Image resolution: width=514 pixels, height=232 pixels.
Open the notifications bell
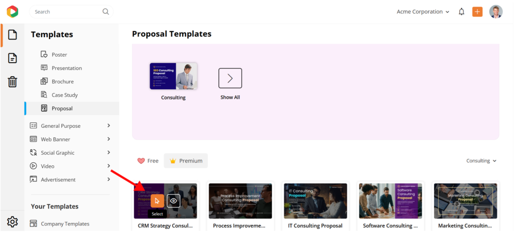point(462,12)
